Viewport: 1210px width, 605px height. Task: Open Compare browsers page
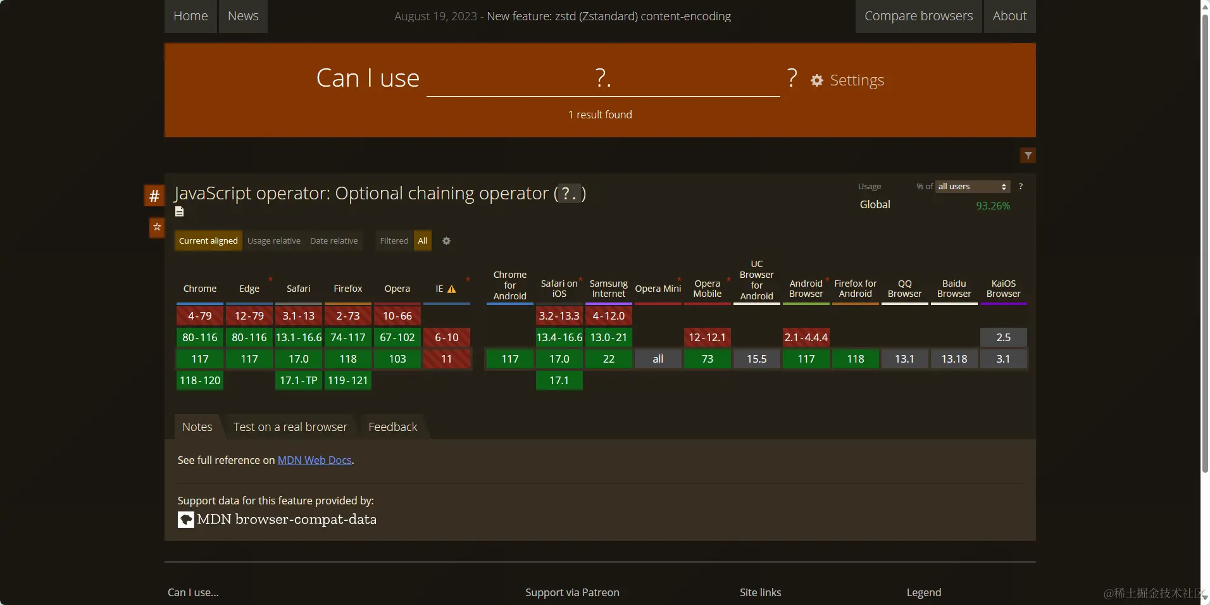pos(919,16)
